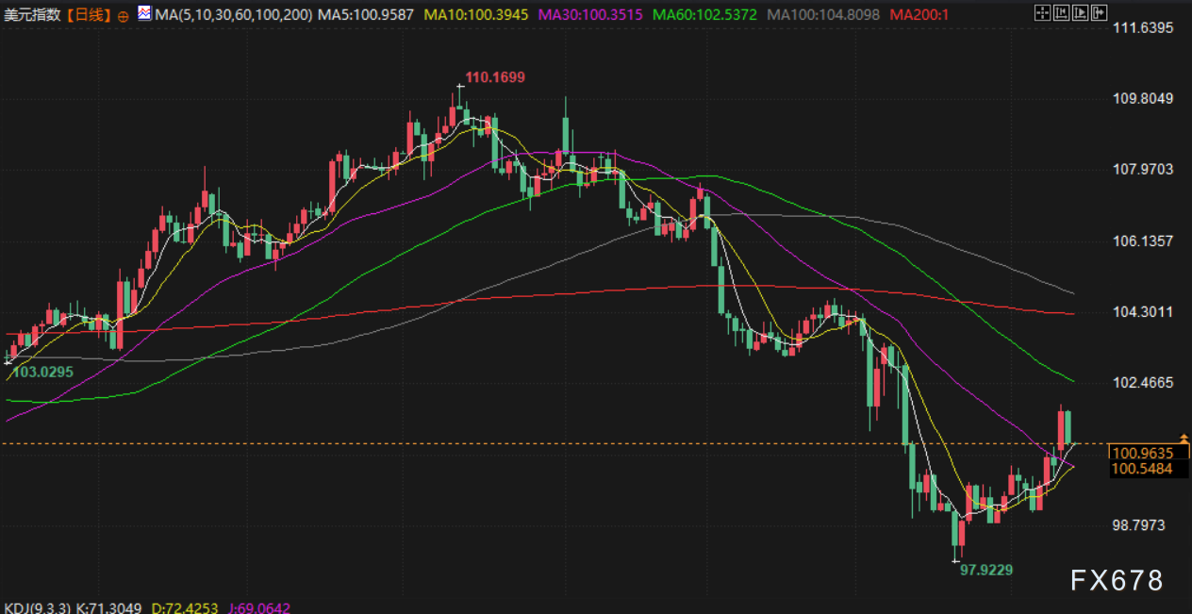Open the KDJ(9,3,3) indicator settings
Screen dimensions: 1192x614
34,606
